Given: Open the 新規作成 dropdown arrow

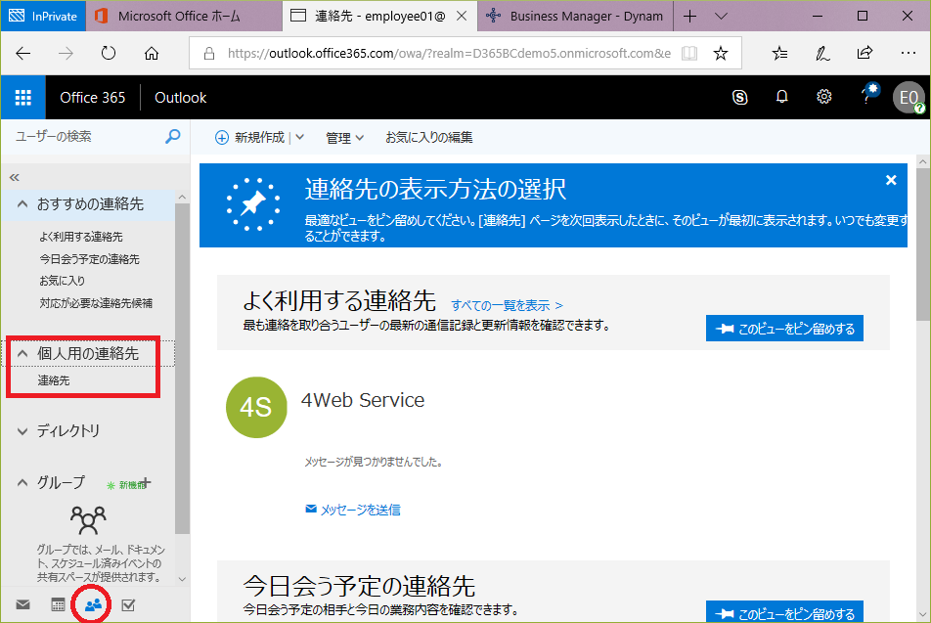Looking at the screenshot, I should pyautogui.click(x=299, y=138).
